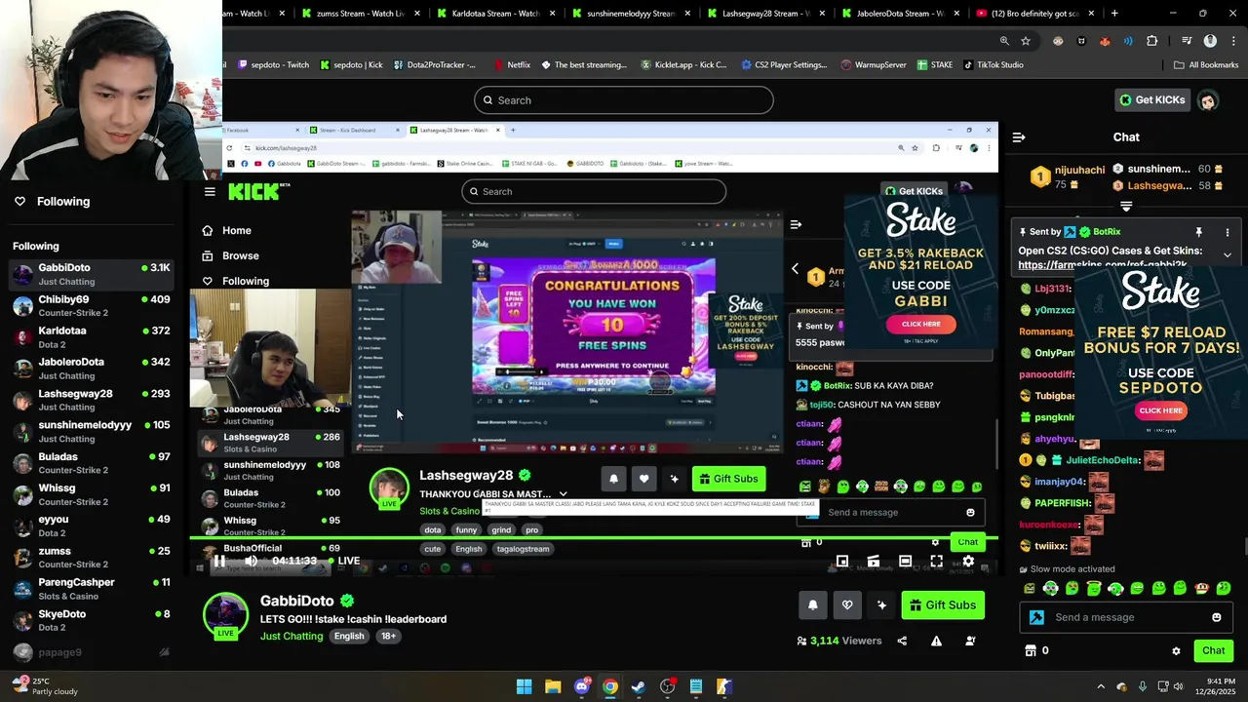Switch the video player to fullscreen

click(x=936, y=561)
